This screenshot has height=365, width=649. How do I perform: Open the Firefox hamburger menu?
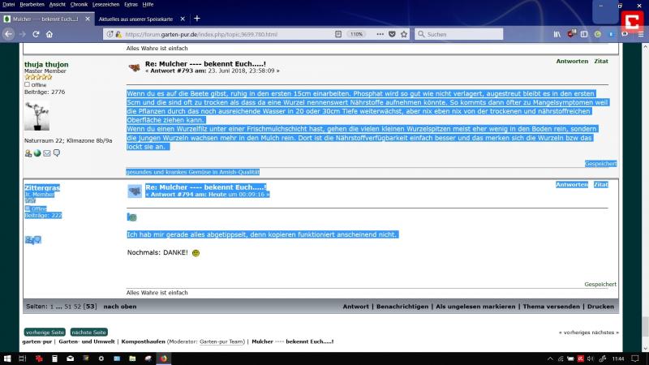click(x=638, y=34)
